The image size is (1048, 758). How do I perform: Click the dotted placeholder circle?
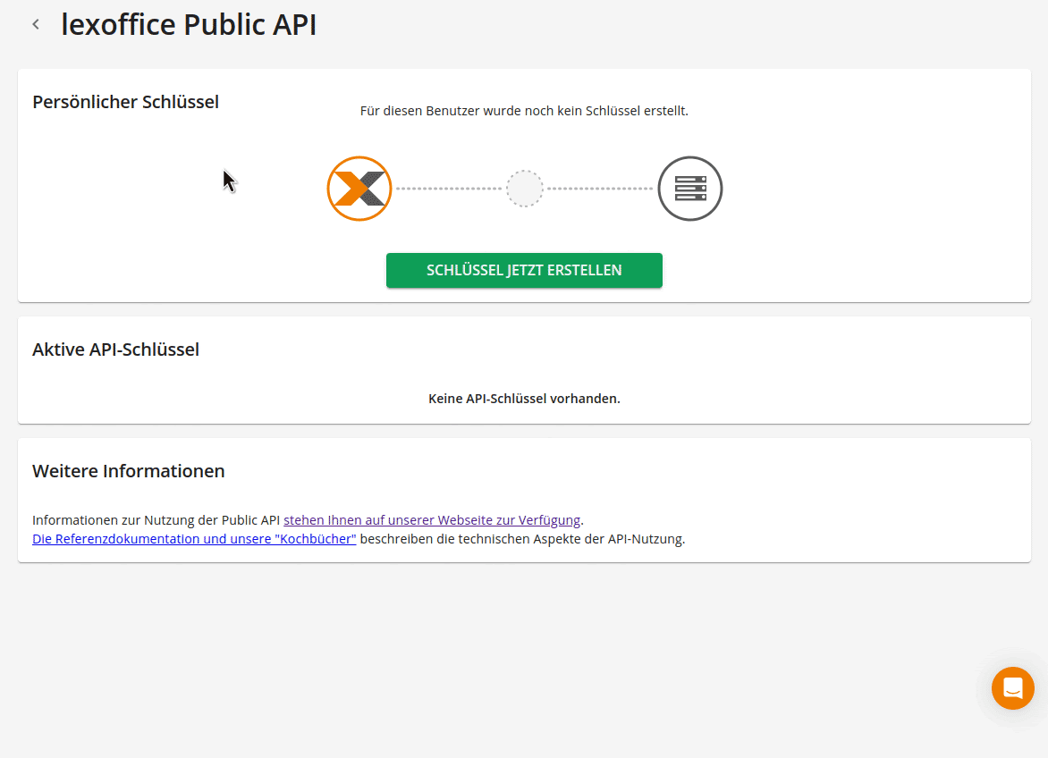point(525,189)
